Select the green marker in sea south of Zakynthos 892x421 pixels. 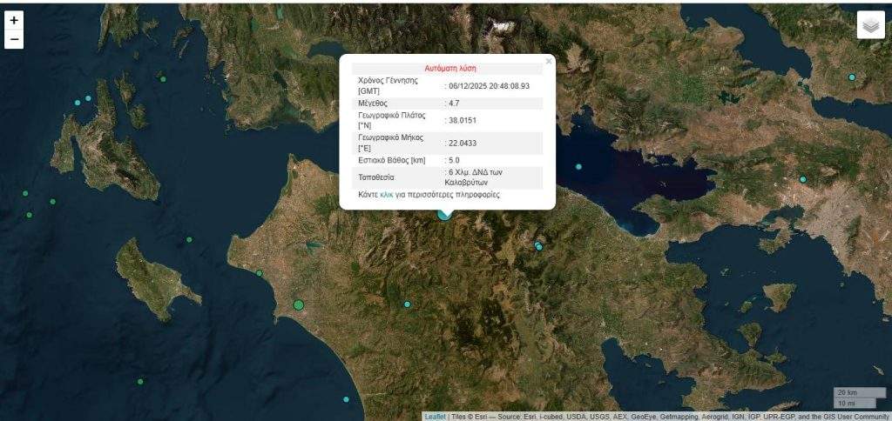click(x=140, y=381)
